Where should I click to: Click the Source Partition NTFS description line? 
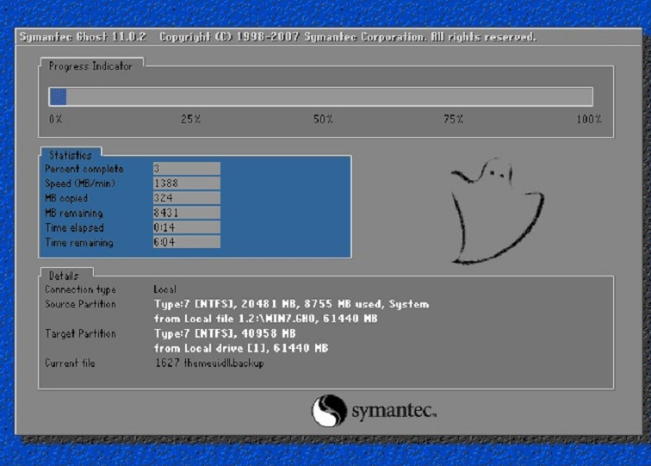(290, 304)
